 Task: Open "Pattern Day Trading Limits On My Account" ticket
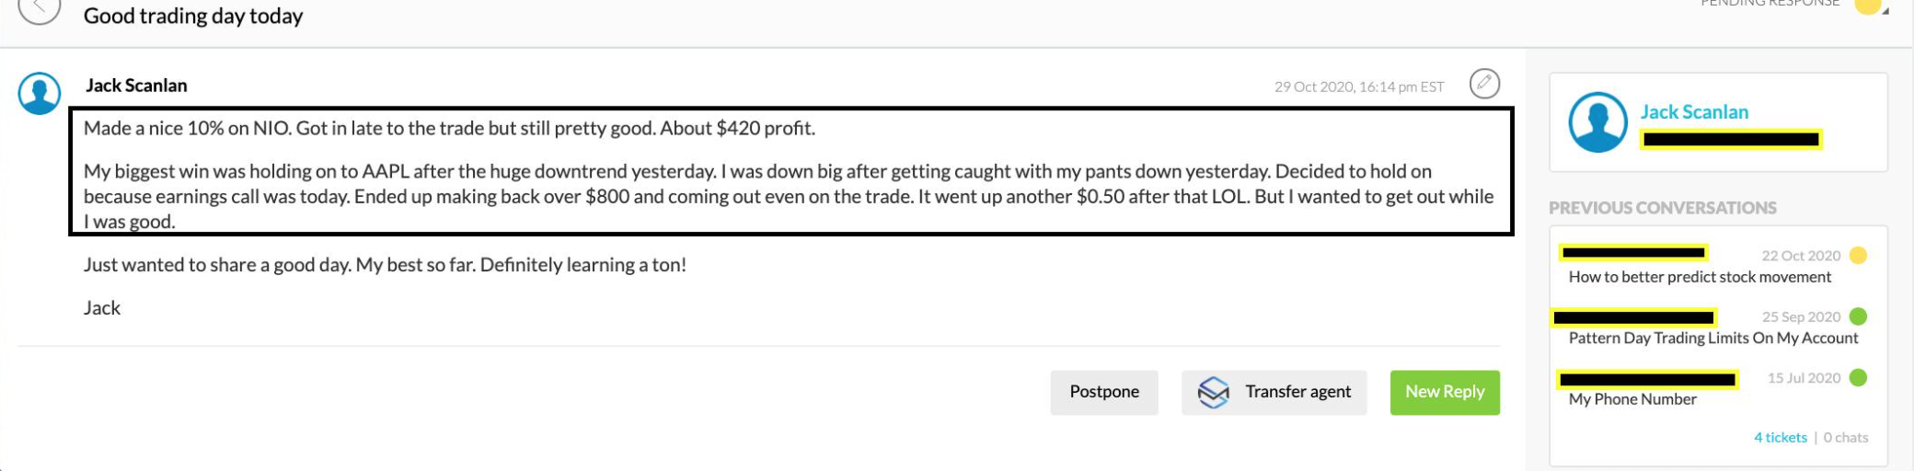[x=1712, y=339]
